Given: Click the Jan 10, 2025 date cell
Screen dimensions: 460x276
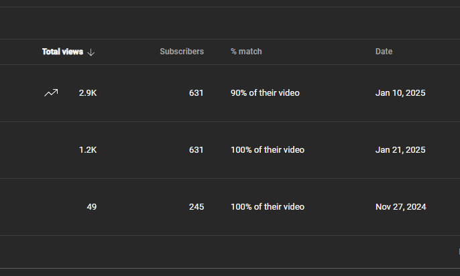Looking at the screenshot, I should point(400,93).
